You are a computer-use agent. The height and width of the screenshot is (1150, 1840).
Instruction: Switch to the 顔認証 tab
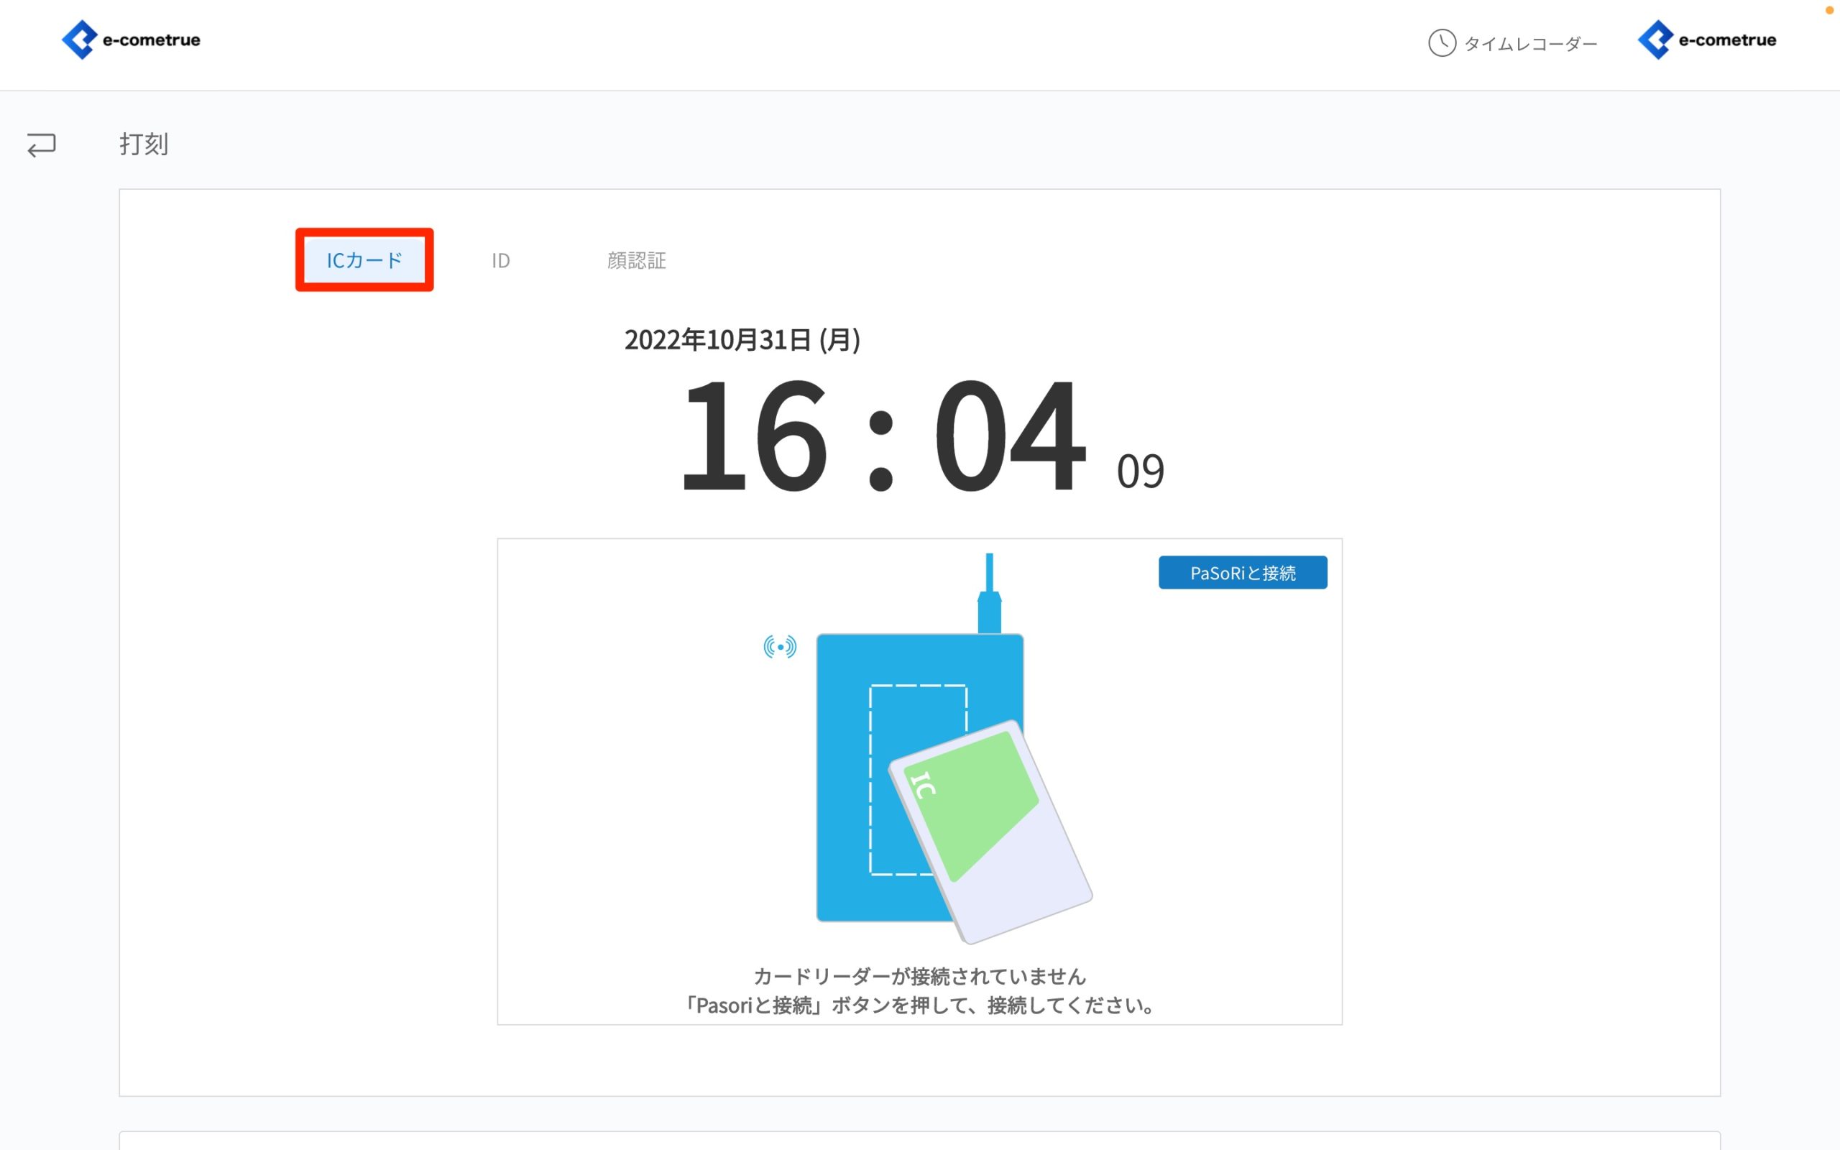636,261
